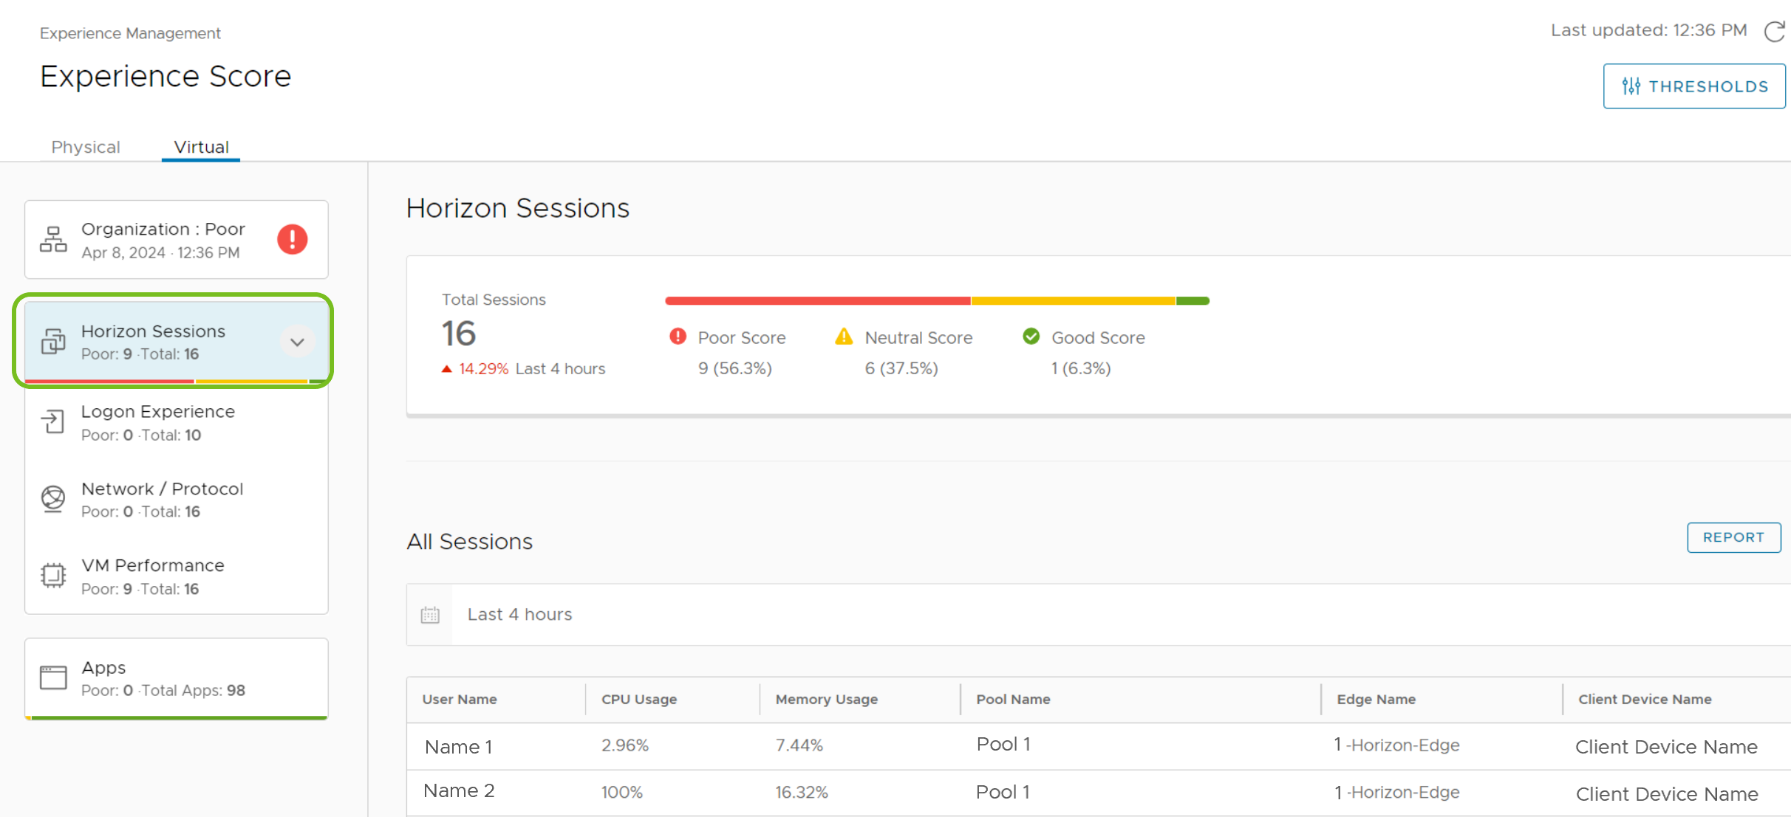Click 1-Horizon-Edge in Name 1 row
Image resolution: width=1791 pixels, height=817 pixels.
pos(1396,745)
